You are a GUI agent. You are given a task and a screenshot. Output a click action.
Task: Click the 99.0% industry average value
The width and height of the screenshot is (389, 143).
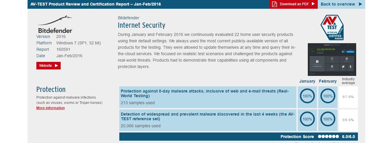pyautogui.click(x=348, y=120)
